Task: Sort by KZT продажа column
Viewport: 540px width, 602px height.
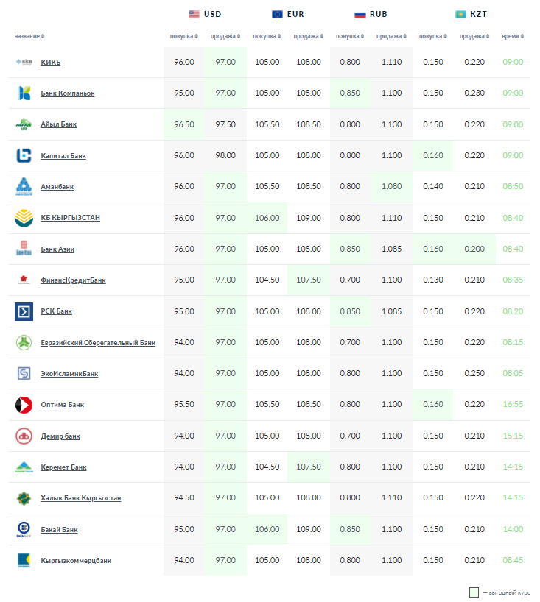Action: [474, 36]
